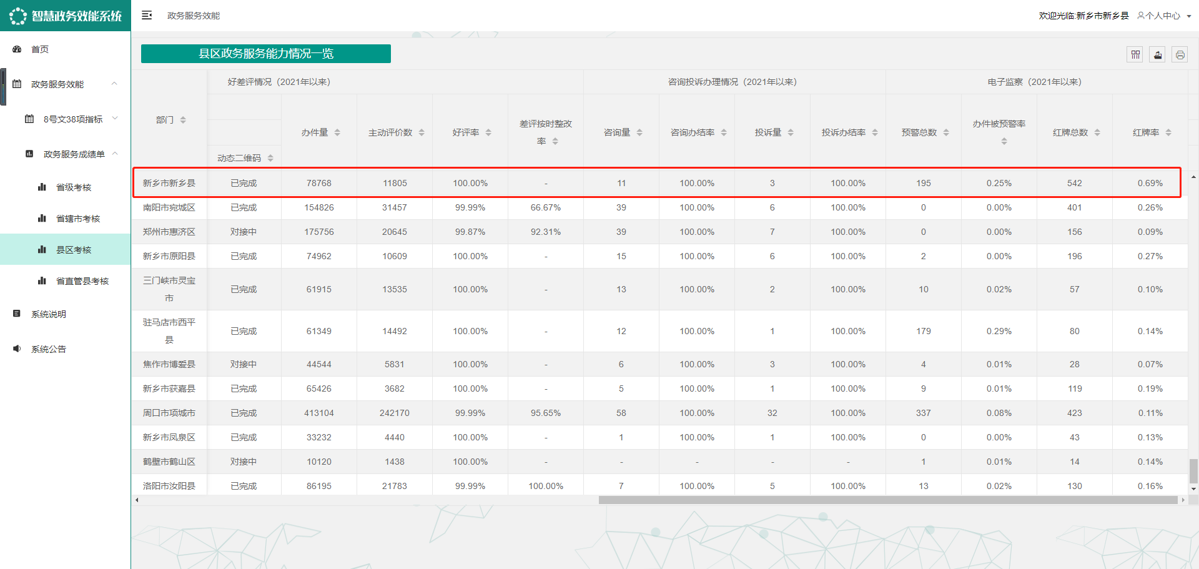Click the column filter icon above table

pyautogui.click(x=1135, y=55)
